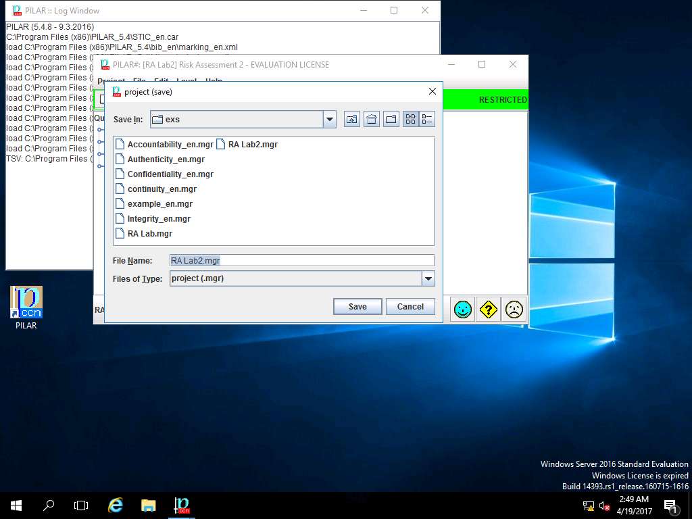
Task: Click the yellow question mark icon
Action: (488, 310)
